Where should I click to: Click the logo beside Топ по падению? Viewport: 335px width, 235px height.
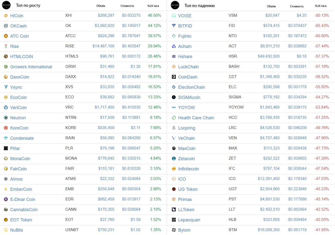tap(175, 5)
